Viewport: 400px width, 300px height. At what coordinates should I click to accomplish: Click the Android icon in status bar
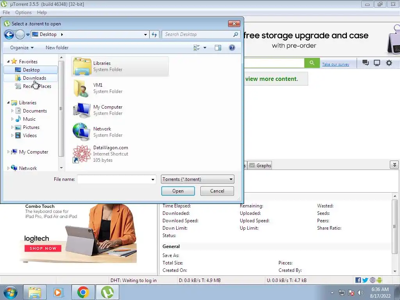point(379,280)
